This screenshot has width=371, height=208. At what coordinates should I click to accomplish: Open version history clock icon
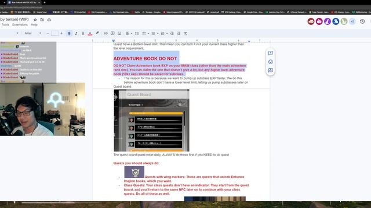[362, 21]
